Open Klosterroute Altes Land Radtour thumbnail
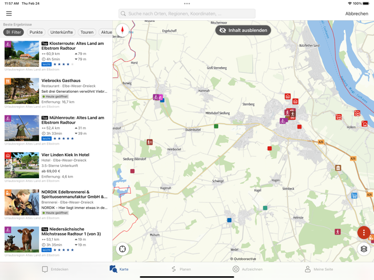 tap(22, 53)
